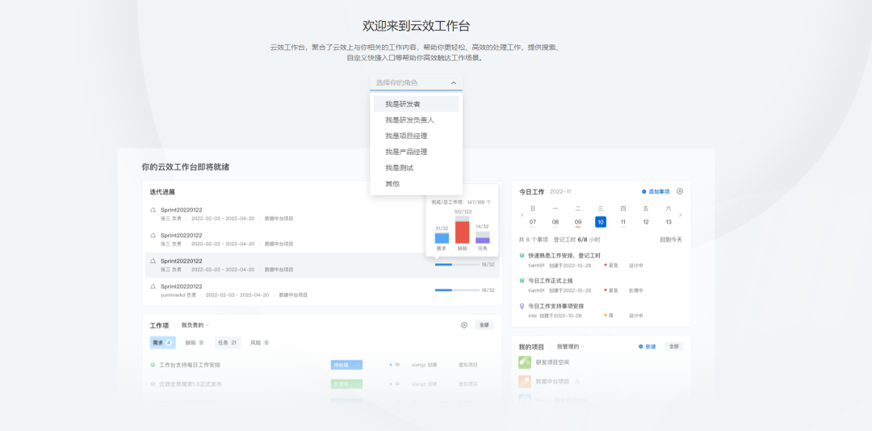872x431 pixels.
Task: Click the 全部 button in the 工作项 panel
Action: pos(484,325)
